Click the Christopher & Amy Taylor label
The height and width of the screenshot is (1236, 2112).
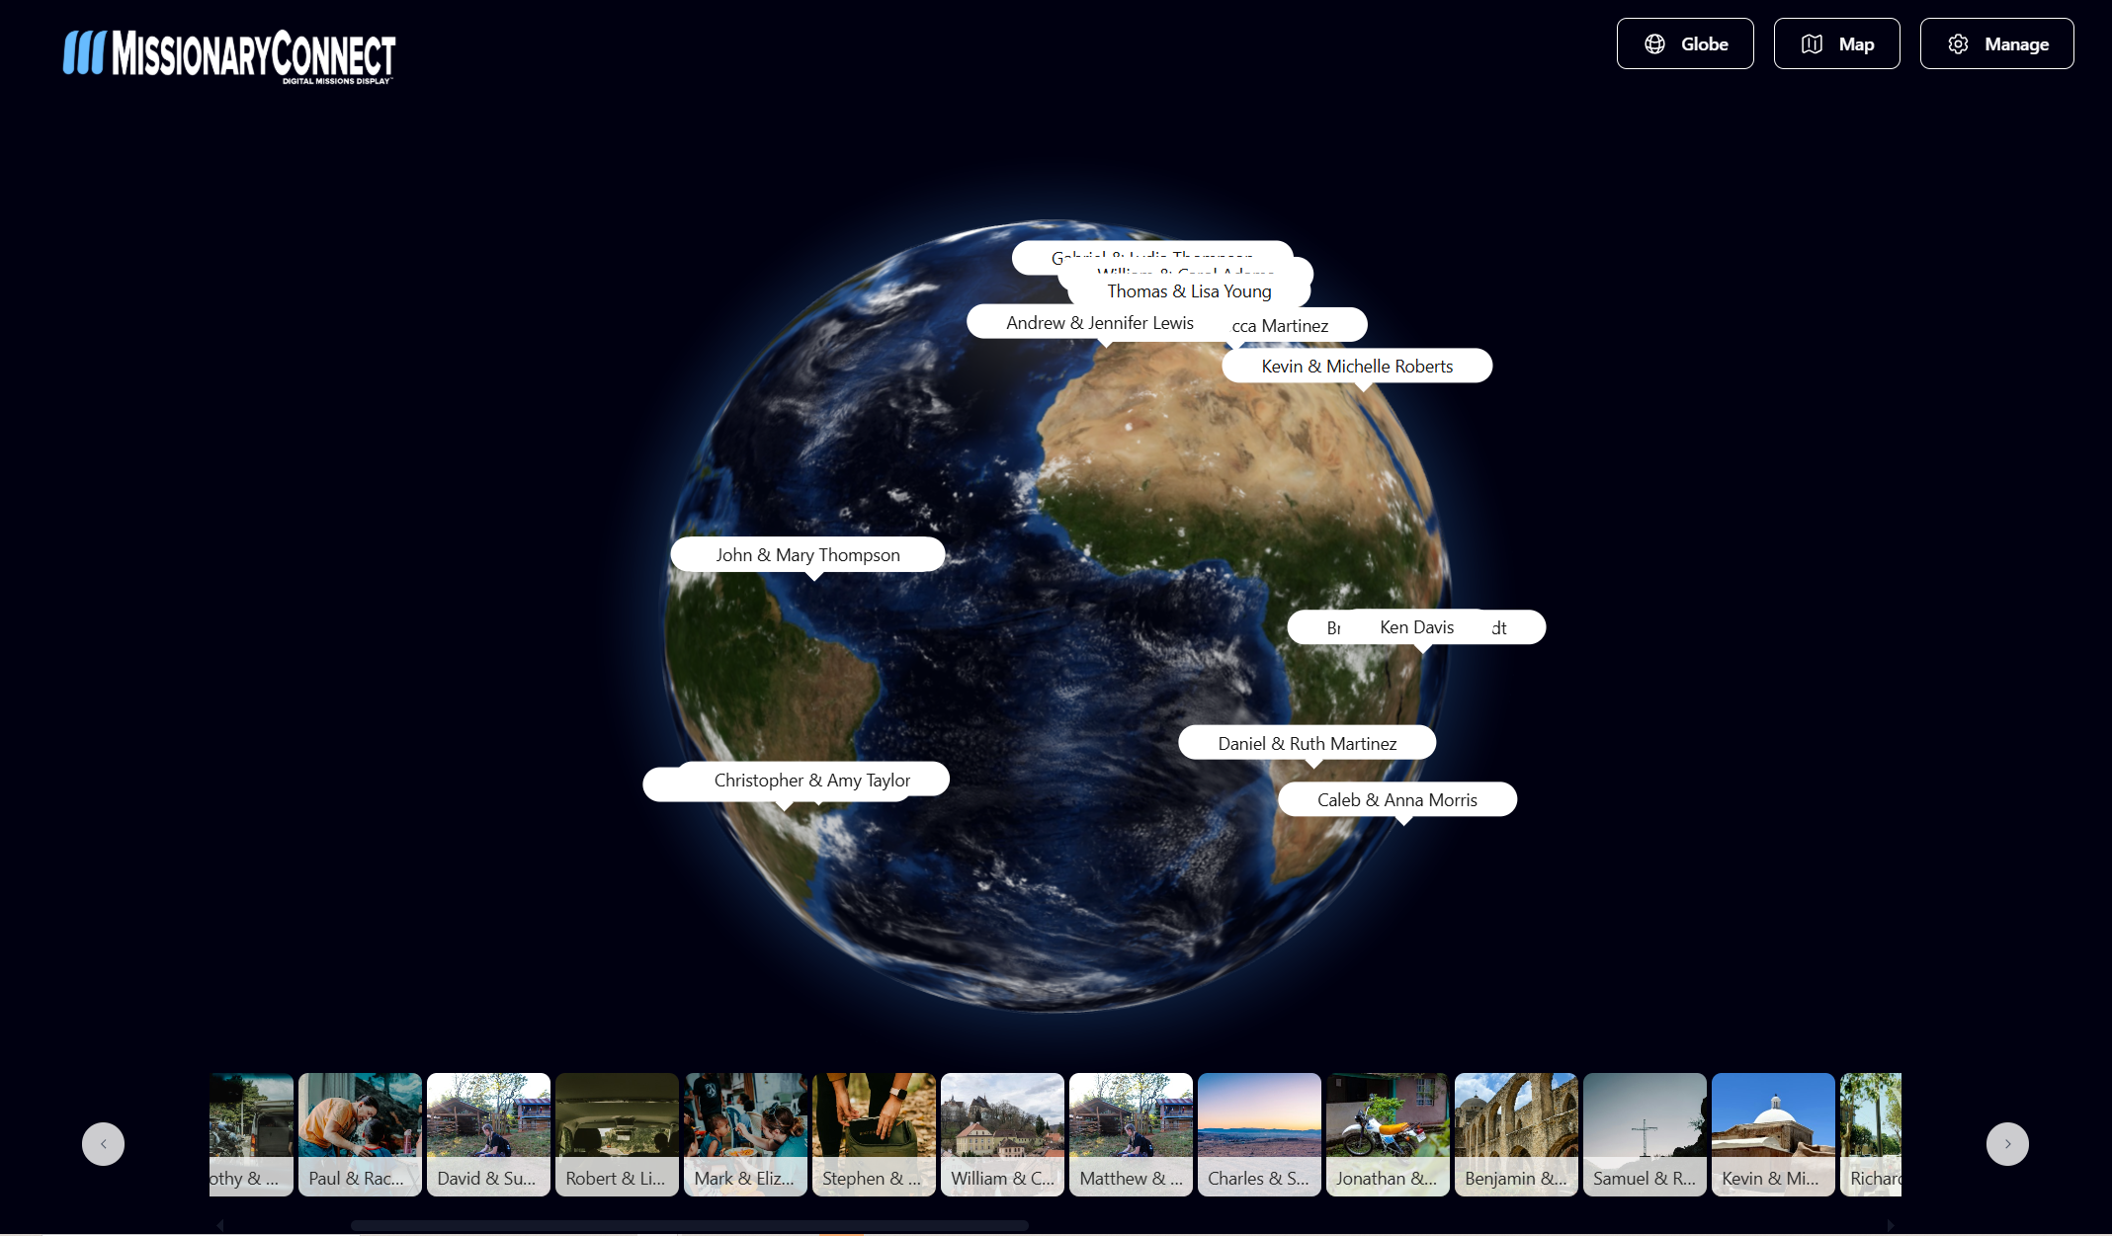pyautogui.click(x=810, y=780)
